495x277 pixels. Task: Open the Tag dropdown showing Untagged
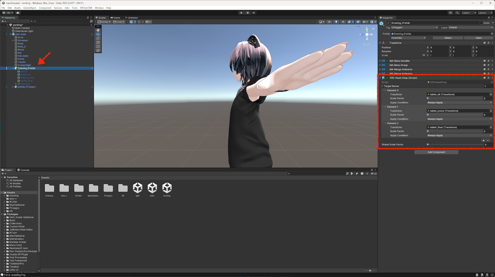click(414, 27)
